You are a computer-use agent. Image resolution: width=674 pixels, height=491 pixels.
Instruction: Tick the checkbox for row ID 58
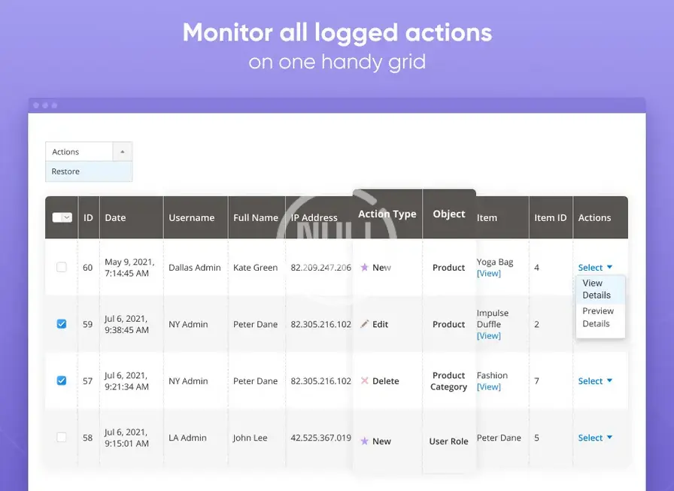point(62,437)
